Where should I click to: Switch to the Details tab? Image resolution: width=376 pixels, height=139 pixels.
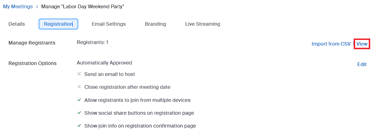pyautogui.click(x=17, y=24)
